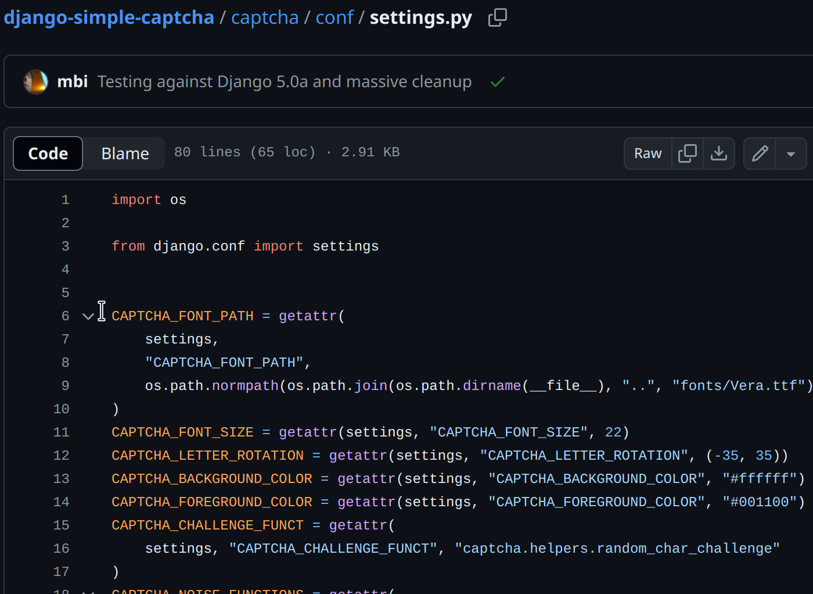Copy raw file contents icon
The height and width of the screenshot is (594, 813).
coord(688,153)
